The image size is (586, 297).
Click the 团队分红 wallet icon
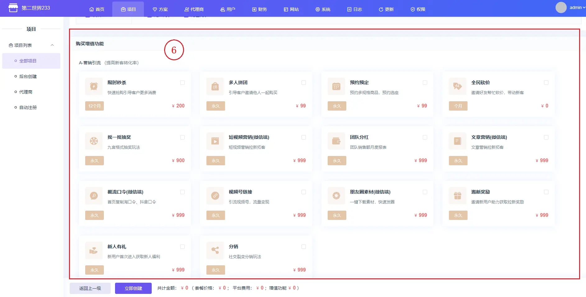point(336,141)
